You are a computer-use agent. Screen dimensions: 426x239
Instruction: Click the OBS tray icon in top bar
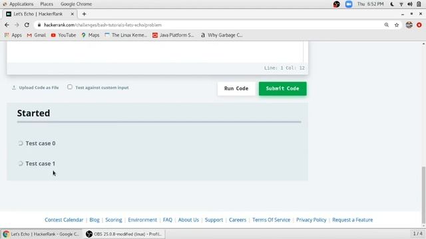click(x=337, y=4)
